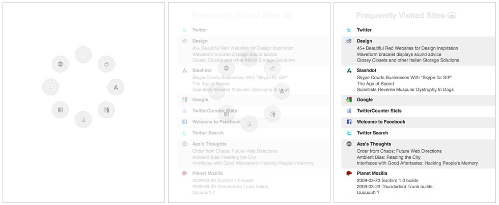Open 'Ambient Bias: Reading the City' in right panel
Viewport: 499px width, 205px height.
pyautogui.click(x=391, y=157)
